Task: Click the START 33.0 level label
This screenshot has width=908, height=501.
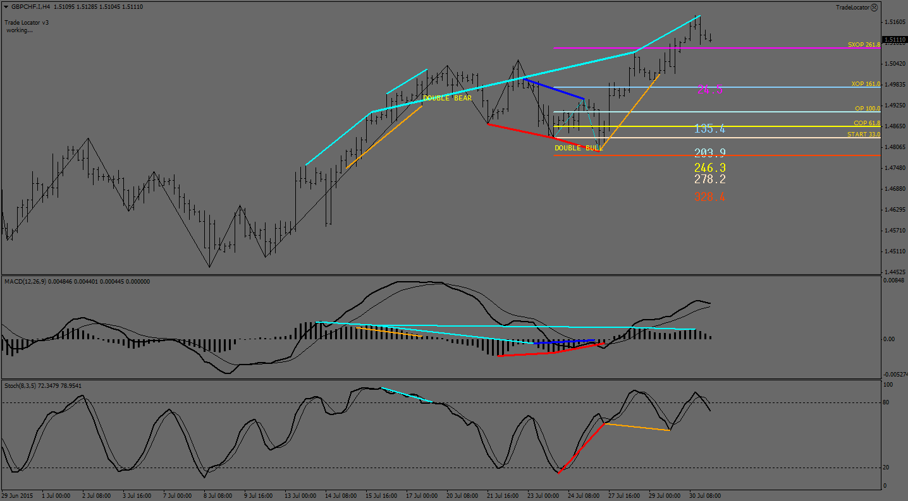Action: pyautogui.click(x=863, y=135)
